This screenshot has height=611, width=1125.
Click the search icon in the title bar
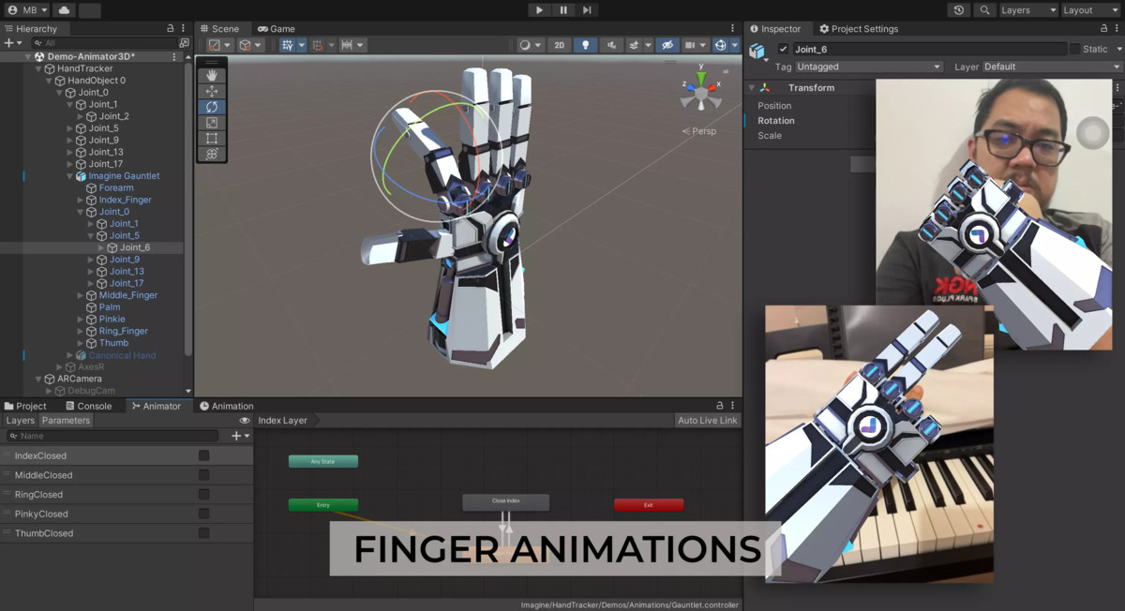click(986, 9)
